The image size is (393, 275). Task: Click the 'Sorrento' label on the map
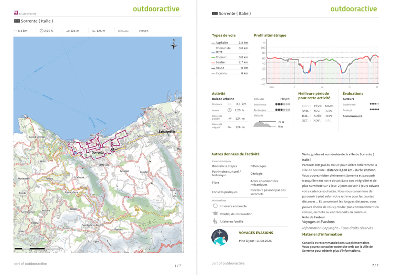tap(98, 152)
